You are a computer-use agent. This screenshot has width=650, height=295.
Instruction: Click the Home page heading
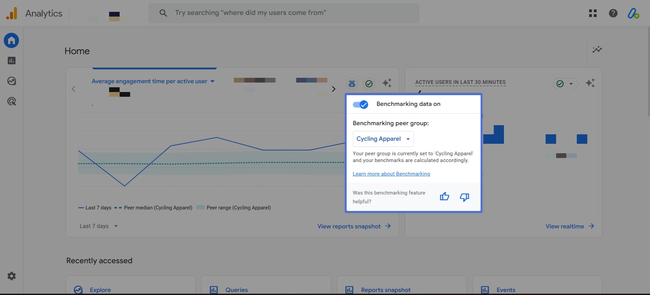[x=77, y=51]
